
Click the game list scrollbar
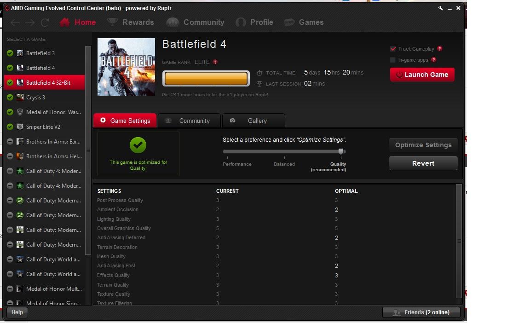click(x=88, y=150)
